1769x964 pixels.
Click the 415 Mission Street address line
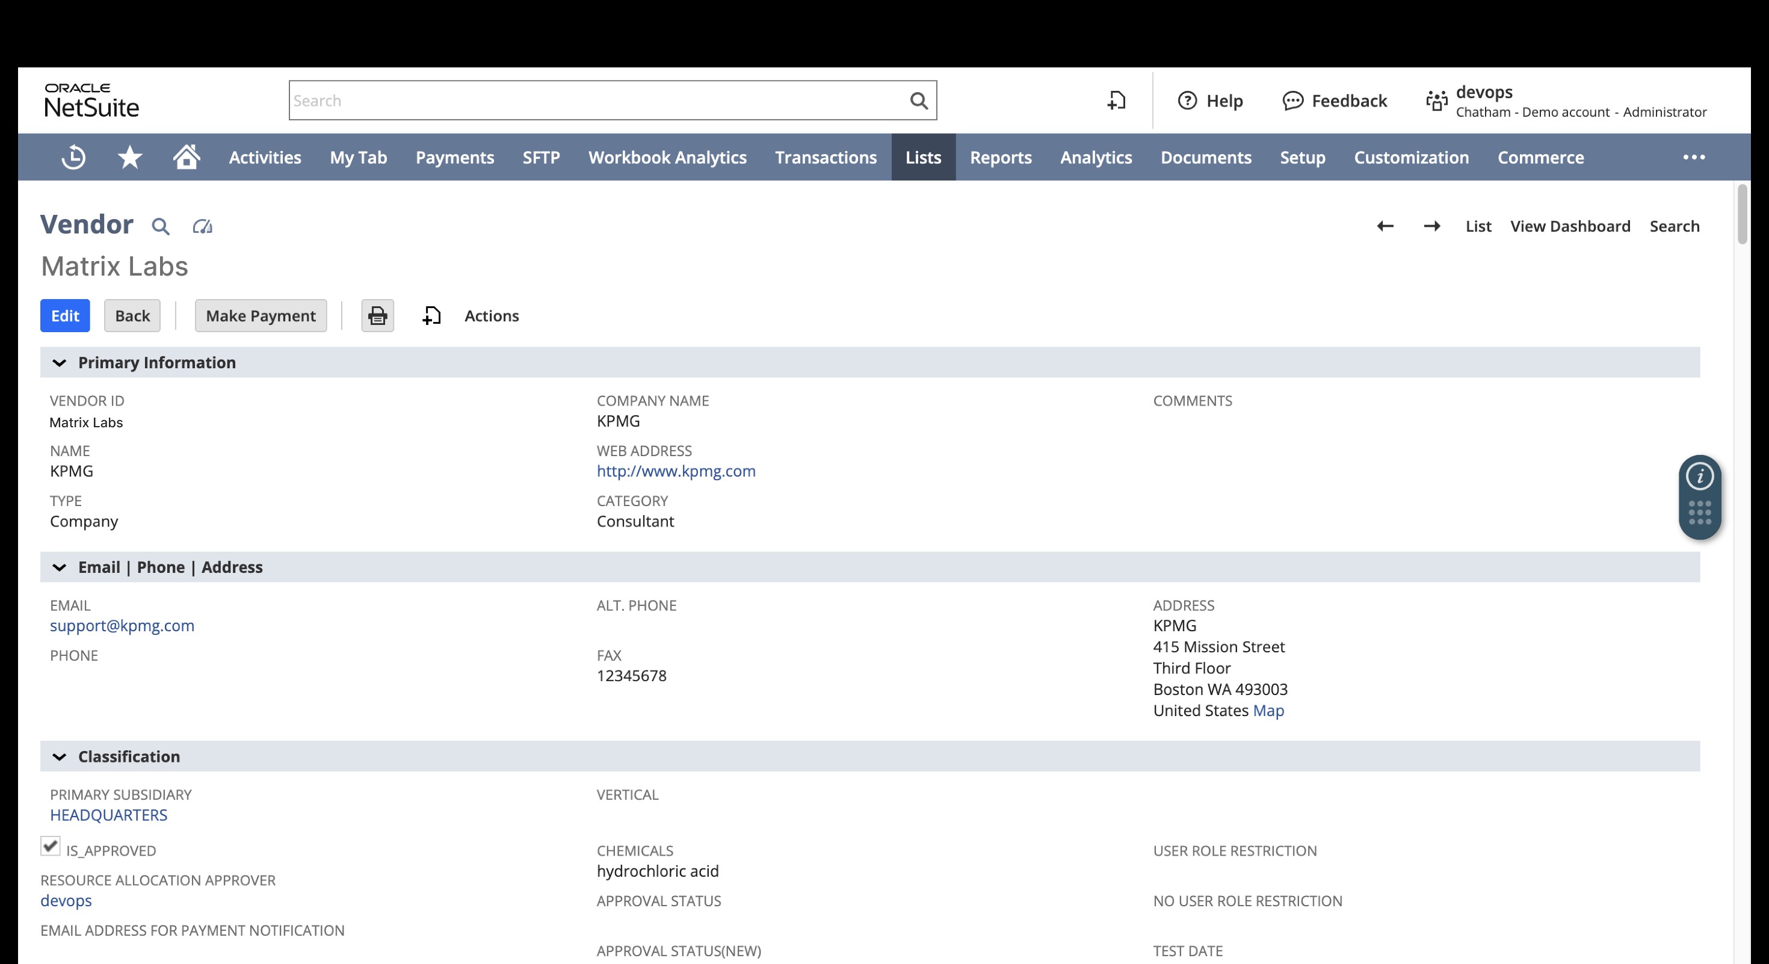click(1219, 647)
